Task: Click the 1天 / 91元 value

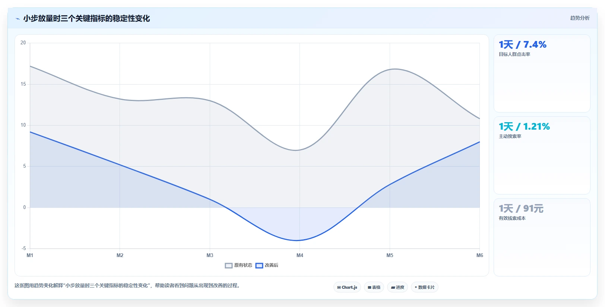Action: pos(521,209)
